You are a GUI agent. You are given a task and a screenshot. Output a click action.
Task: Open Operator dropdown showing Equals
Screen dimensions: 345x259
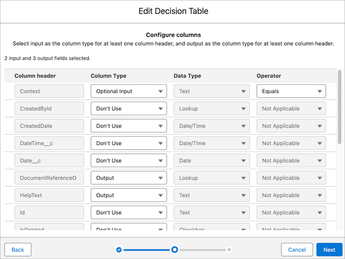[x=291, y=91]
